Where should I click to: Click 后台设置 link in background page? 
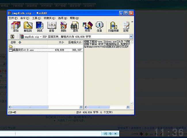tap(149, 128)
